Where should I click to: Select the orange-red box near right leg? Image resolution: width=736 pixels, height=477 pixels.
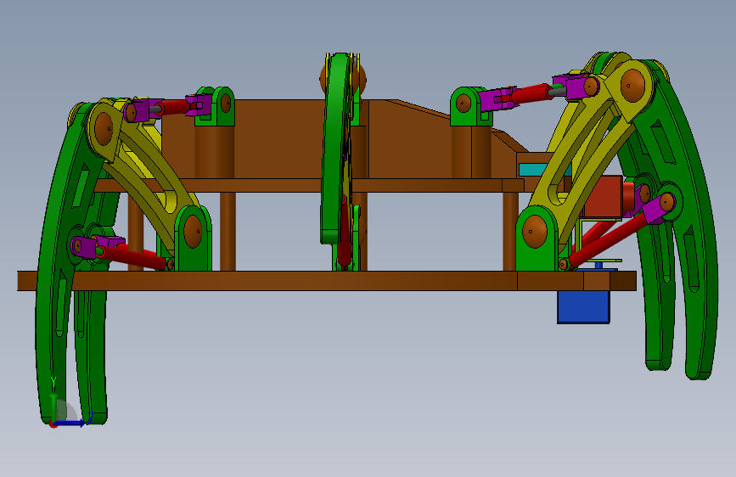pyautogui.click(x=604, y=197)
